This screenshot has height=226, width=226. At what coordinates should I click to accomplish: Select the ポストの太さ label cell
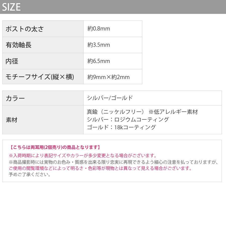coord(25,29)
